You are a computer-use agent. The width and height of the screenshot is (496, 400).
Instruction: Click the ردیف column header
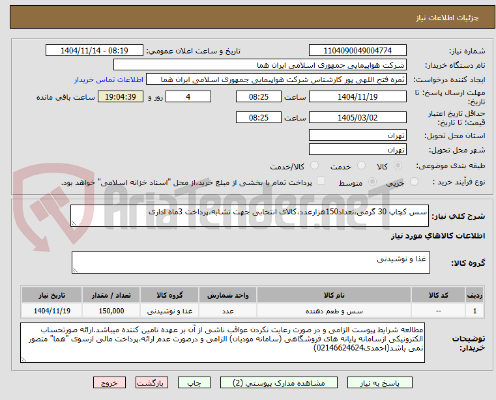tap(474, 295)
